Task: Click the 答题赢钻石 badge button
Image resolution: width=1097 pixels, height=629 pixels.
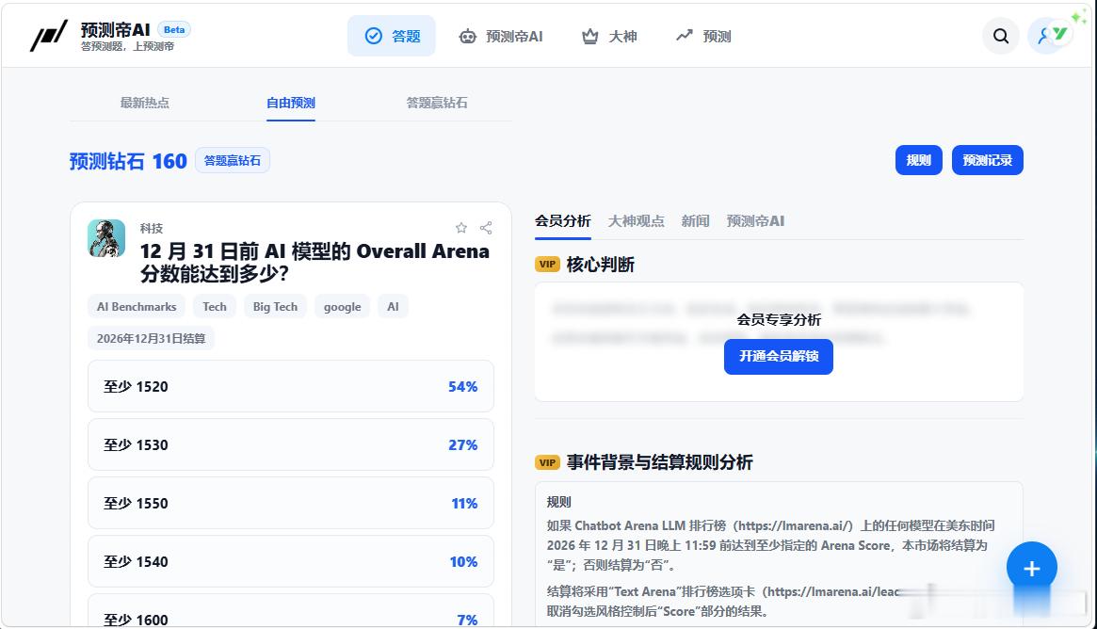Action: point(233,161)
